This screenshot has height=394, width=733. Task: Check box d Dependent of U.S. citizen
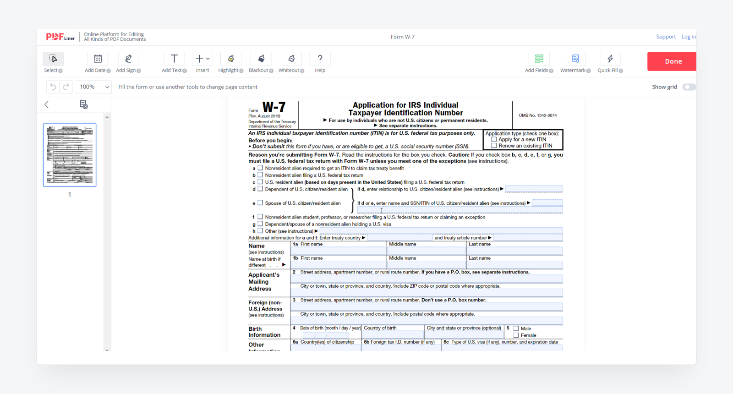coord(260,189)
